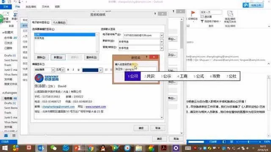This screenshot has width=271, height=152.
Task: Open the QQ penguin taskbar icon
Action: point(103,148)
